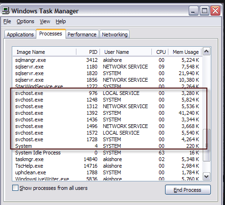
Task: Click the PID 14840 cell
Action: (x=91, y=159)
